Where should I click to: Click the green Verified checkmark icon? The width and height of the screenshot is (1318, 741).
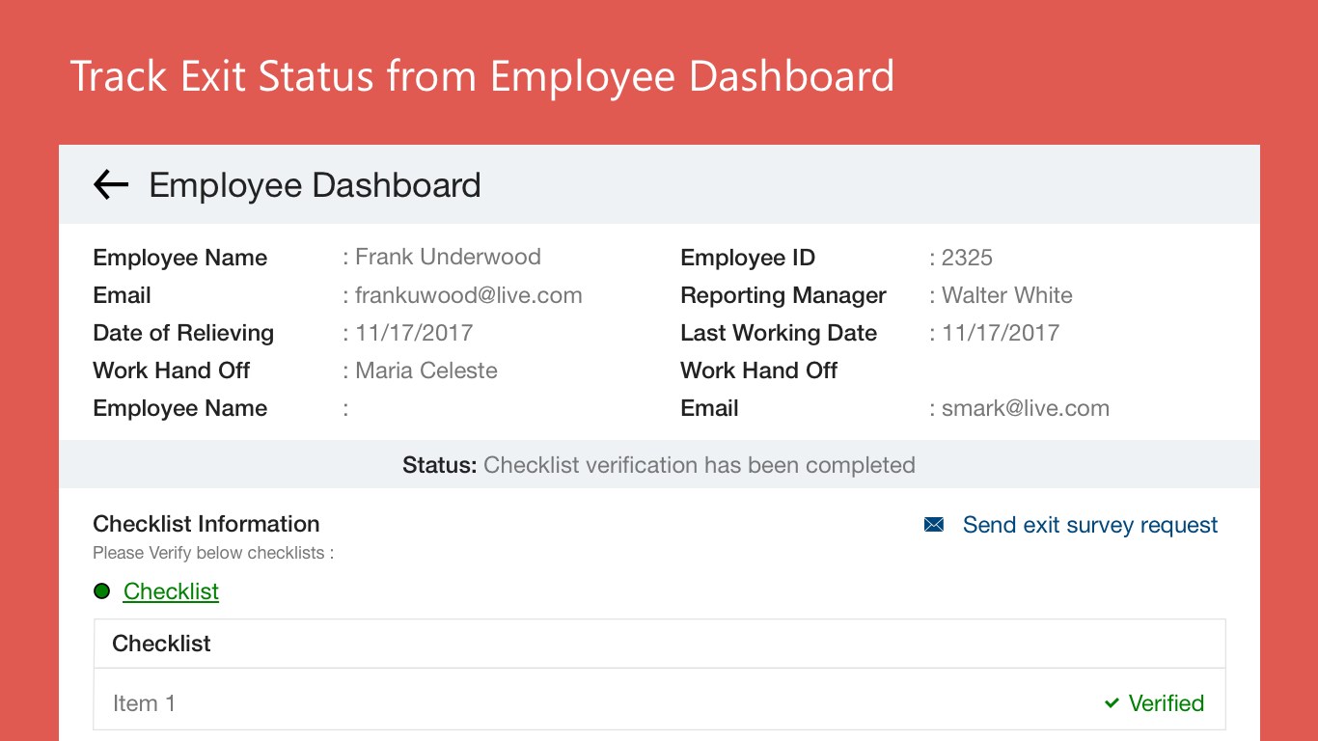click(1112, 703)
